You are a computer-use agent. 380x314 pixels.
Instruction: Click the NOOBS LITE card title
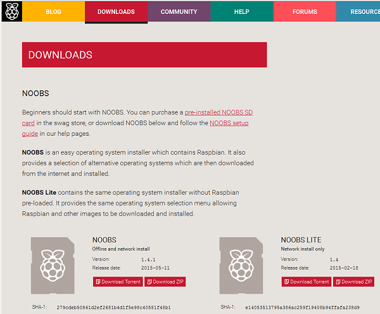point(301,240)
